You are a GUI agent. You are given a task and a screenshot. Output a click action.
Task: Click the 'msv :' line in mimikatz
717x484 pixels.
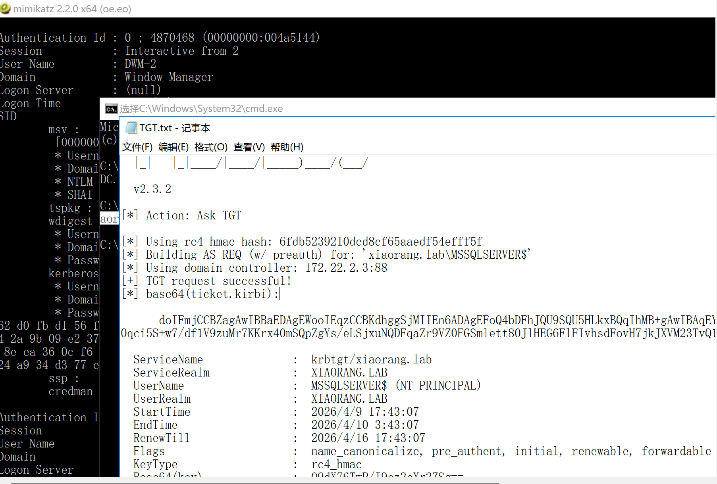(x=64, y=129)
